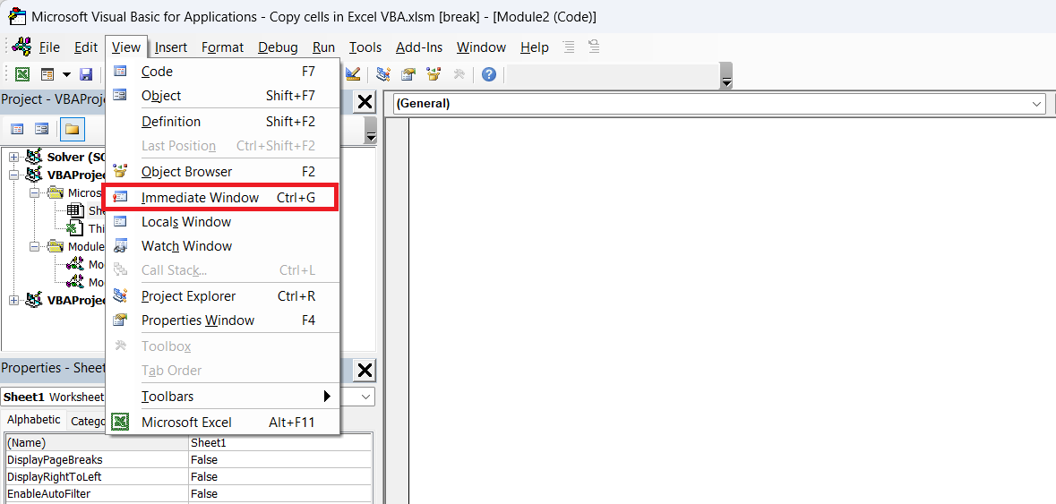Select Immediate Window in the View menu

(223, 198)
